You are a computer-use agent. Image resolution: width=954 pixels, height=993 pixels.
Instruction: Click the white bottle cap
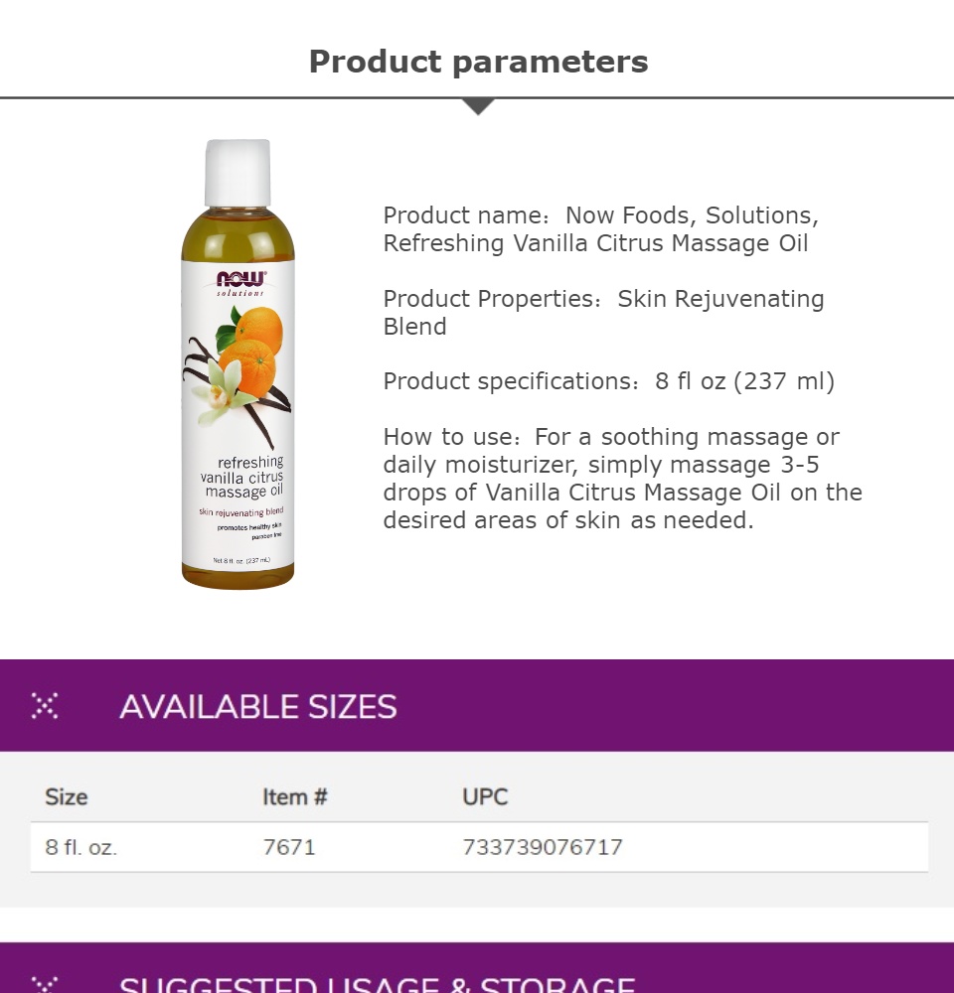[x=238, y=173]
